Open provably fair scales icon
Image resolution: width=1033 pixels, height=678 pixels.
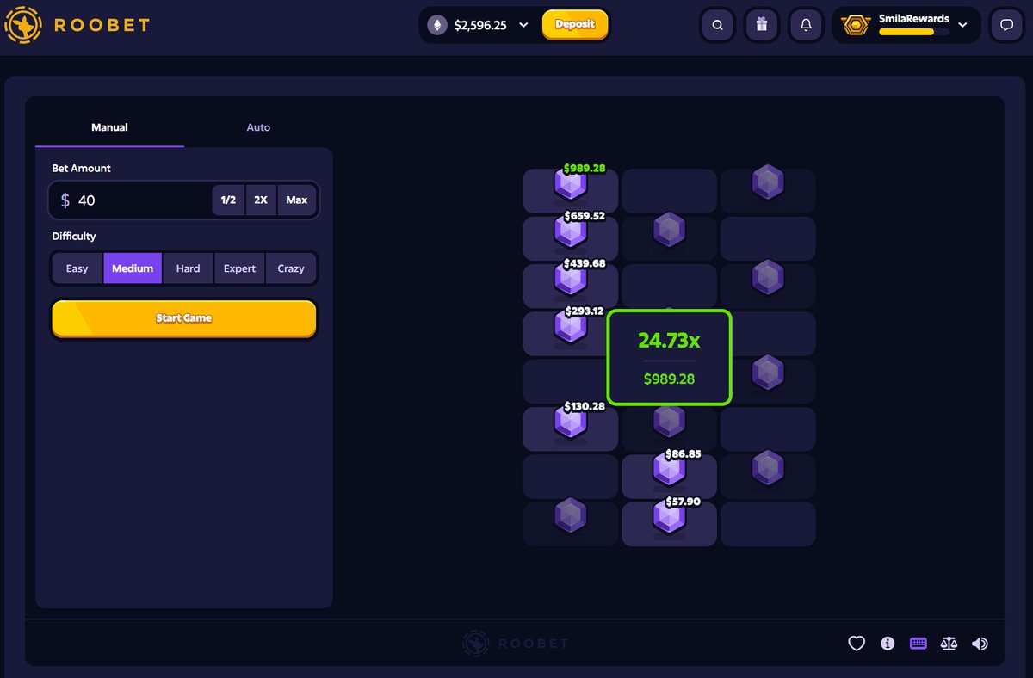[949, 644]
